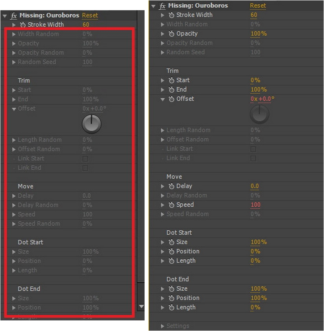The height and width of the screenshot is (331, 324).
Task: Click the Dot End Length stopwatch
Action: 171,307
